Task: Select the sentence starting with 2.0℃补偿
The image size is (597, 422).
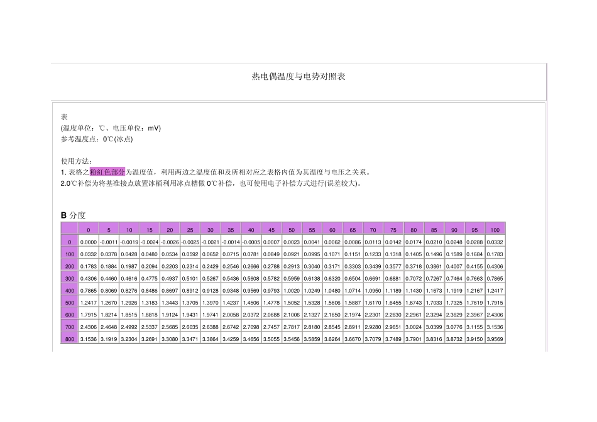Action: click(212, 183)
